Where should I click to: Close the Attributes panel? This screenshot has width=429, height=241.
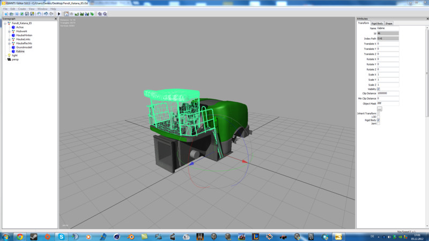click(427, 19)
